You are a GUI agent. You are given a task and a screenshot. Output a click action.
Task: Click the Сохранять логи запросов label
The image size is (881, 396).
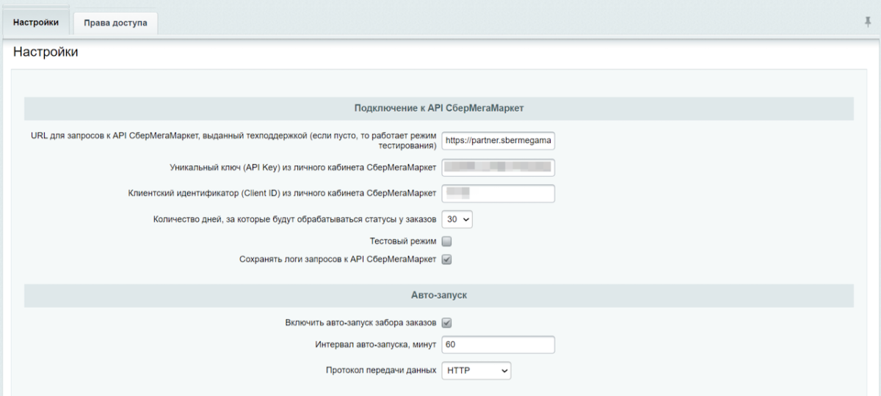tap(338, 259)
